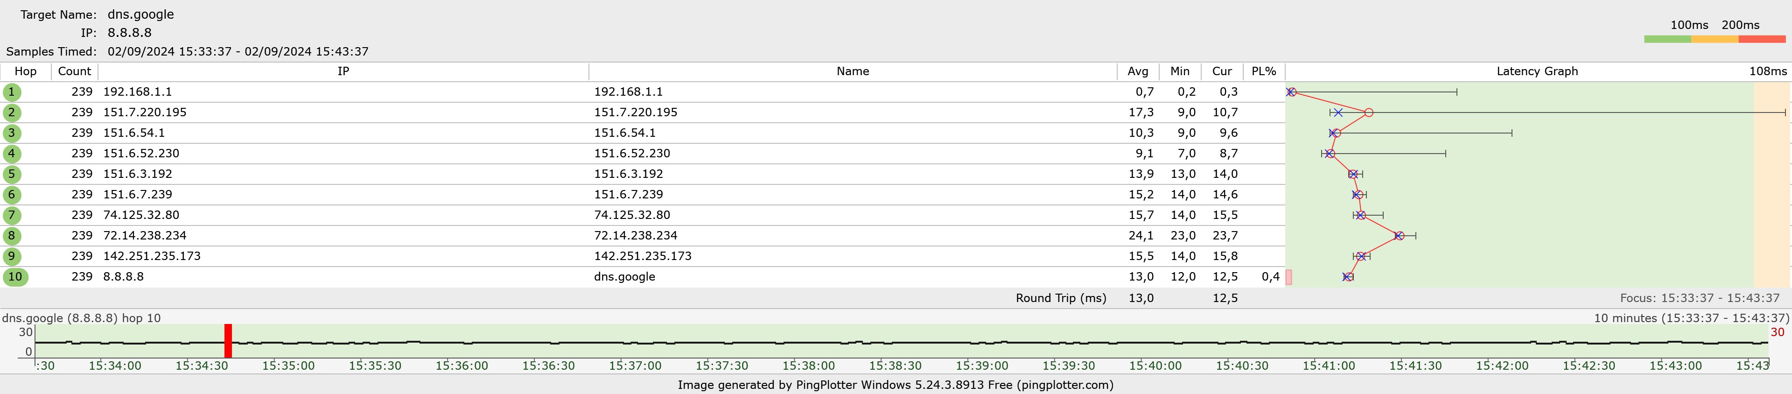Click the red packet loss marker in timeline
The image size is (1792, 394).
tap(228, 340)
